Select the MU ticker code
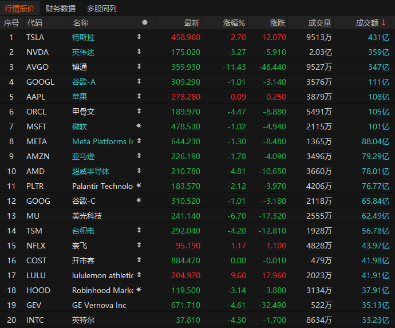The width and height of the screenshot is (395, 328). click(x=33, y=216)
